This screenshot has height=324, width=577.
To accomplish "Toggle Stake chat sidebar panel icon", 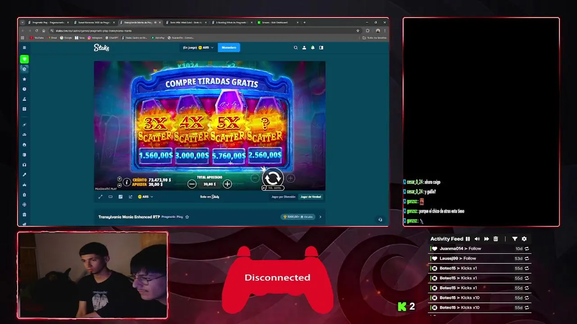I will click(321, 47).
